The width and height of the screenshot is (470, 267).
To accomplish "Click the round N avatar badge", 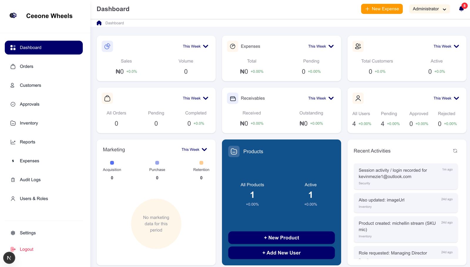I will point(9,258).
